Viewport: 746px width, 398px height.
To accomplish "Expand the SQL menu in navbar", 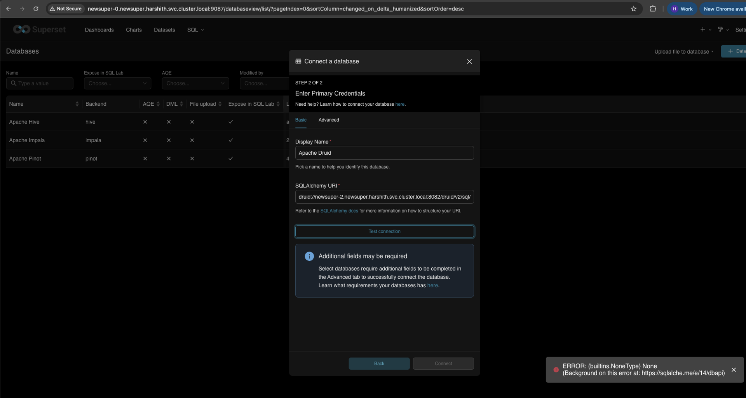I will [195, 30].
